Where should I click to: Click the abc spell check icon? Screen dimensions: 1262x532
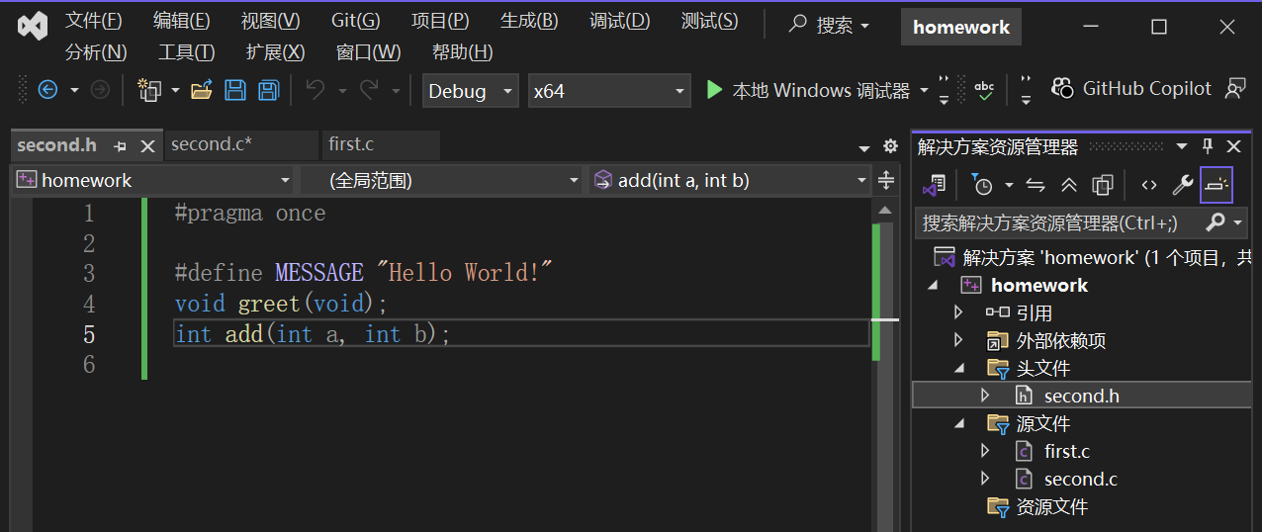point(984,90)
